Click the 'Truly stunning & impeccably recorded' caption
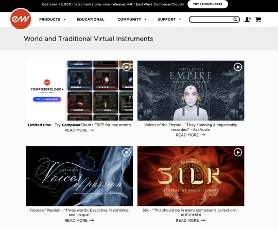278x229 pixels. (190, 127)
